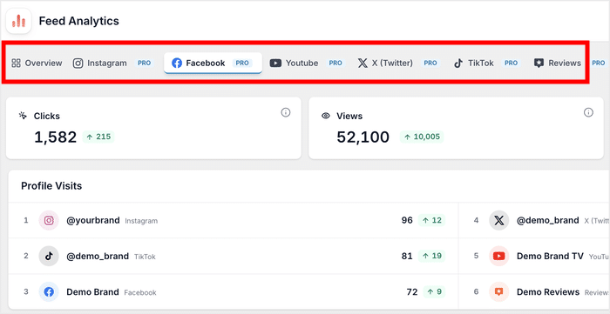Click the 72 visits count for Demo Brand

[x=412, y=292]
